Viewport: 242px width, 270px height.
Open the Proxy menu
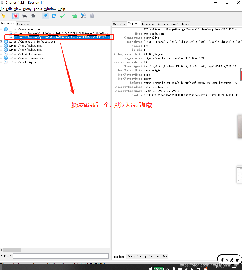27,9
